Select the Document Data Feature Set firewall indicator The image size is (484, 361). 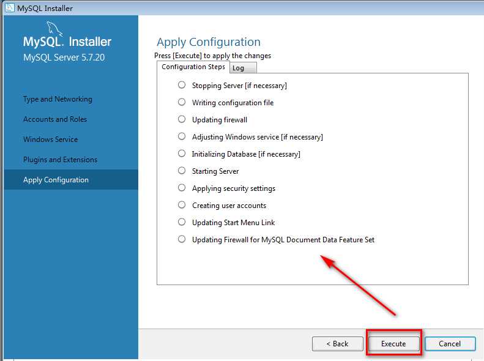click(182, 239)
